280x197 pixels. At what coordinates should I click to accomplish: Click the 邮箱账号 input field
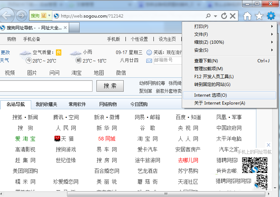click(x=168, y=60)
